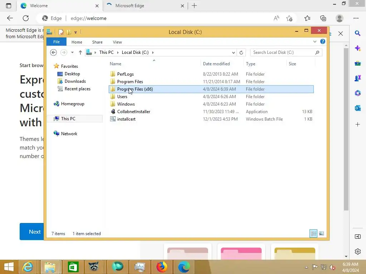Open the Share ribbon tab

coord(97,42)
